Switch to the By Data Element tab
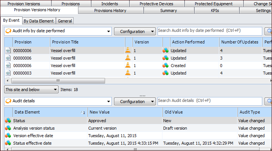Viewport: 272px width, 151px height. coord(39,21)
